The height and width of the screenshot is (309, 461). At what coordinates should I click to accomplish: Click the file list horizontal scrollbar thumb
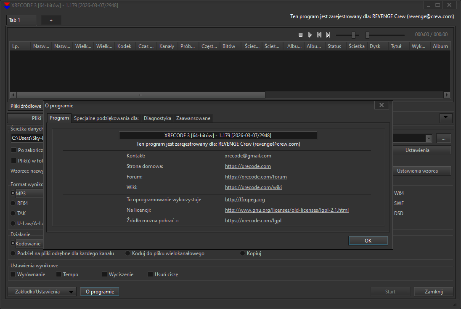tap(141, 95)
